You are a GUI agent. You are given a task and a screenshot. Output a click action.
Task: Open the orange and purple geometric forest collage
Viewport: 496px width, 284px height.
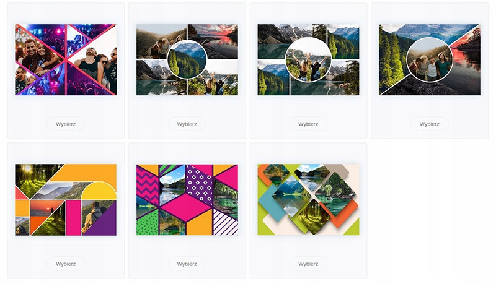(66, 199)
